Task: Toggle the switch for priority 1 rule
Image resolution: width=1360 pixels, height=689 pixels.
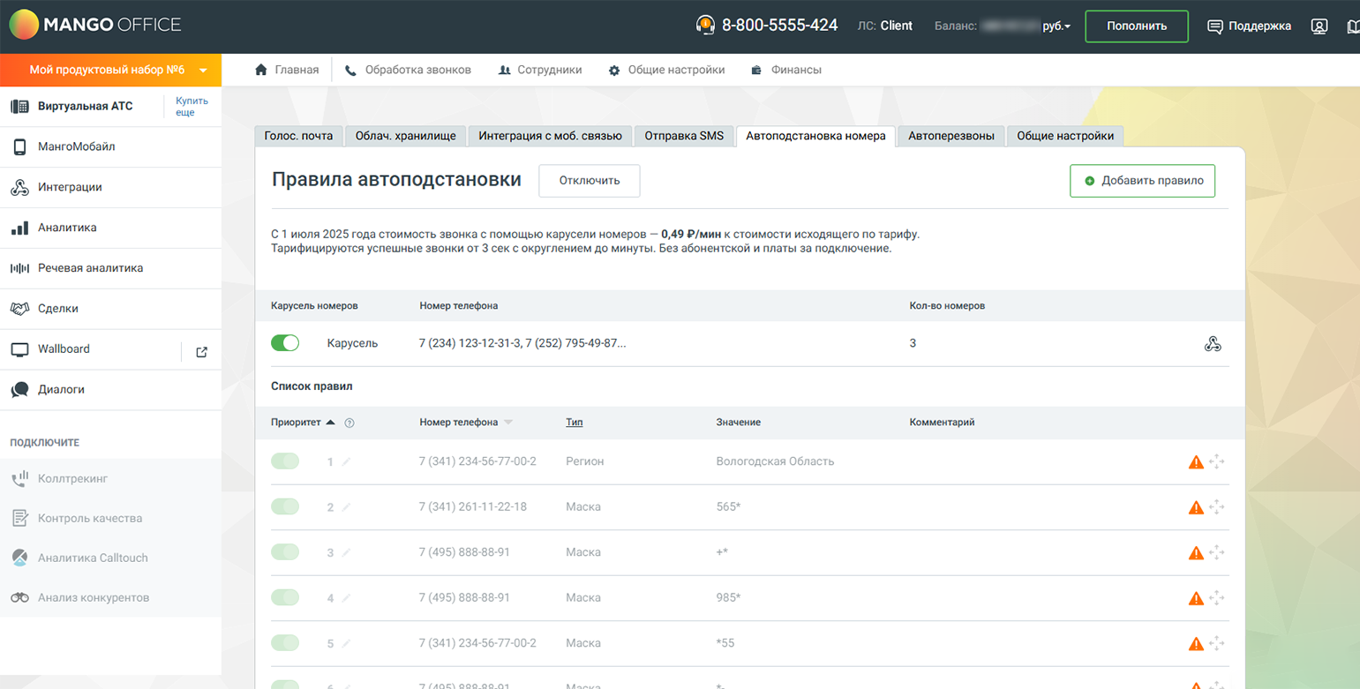Action: (285, 461)
